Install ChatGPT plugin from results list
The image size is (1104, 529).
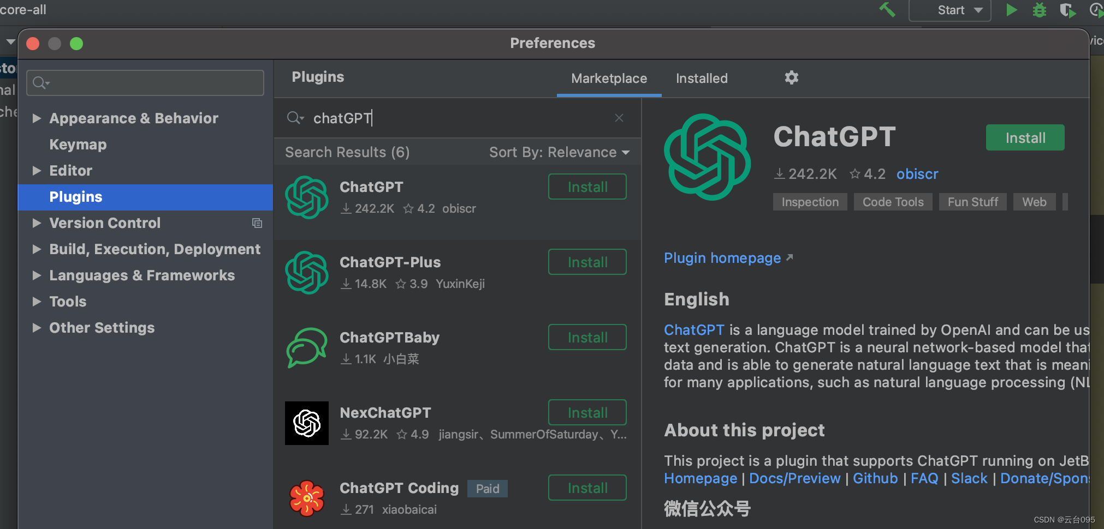[587, 187]
